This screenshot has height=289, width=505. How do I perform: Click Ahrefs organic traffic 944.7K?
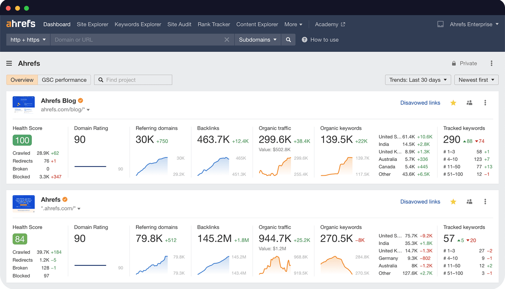275,238
